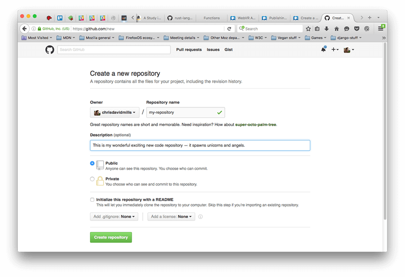Expand the Add .gitignore dropdown
This screenshot has width=405, height=277.
point(114,217)
